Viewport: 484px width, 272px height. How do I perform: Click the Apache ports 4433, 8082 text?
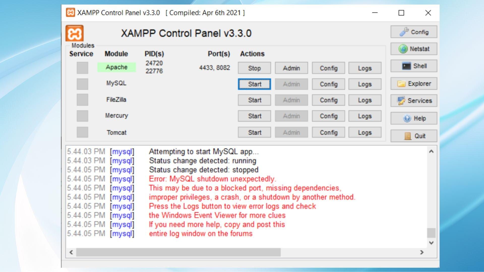pyautogui.click(x=215, y=67)
